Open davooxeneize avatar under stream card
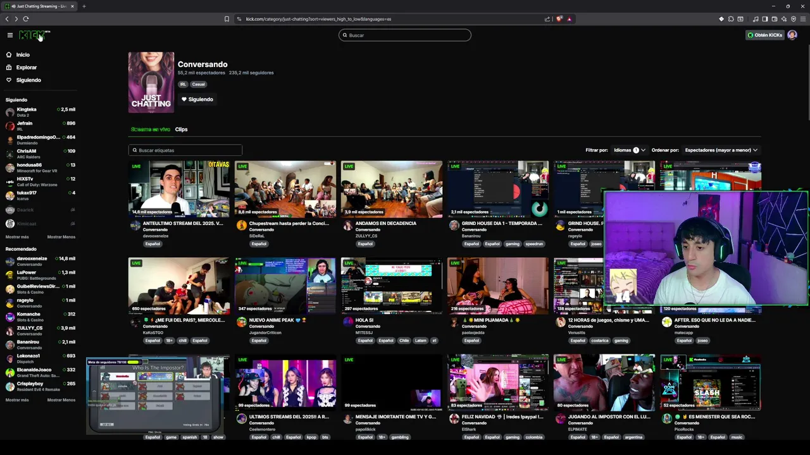 pos(135,226)
